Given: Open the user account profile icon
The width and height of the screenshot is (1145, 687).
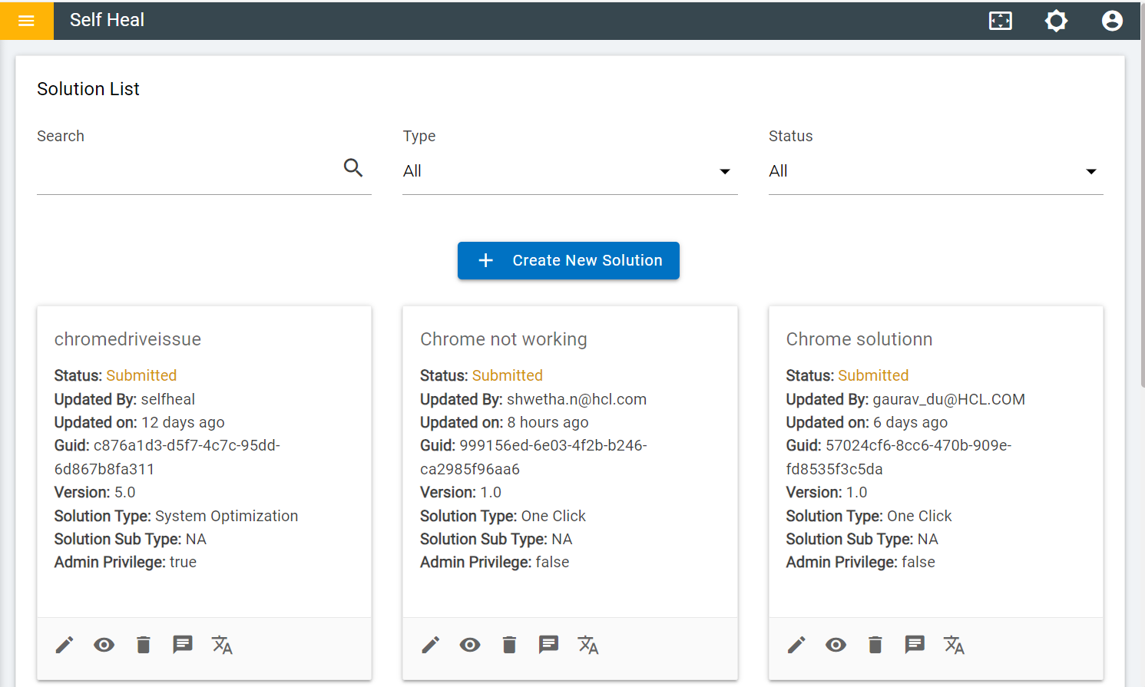Looking at the screenshot, I should click(1111, 21).
